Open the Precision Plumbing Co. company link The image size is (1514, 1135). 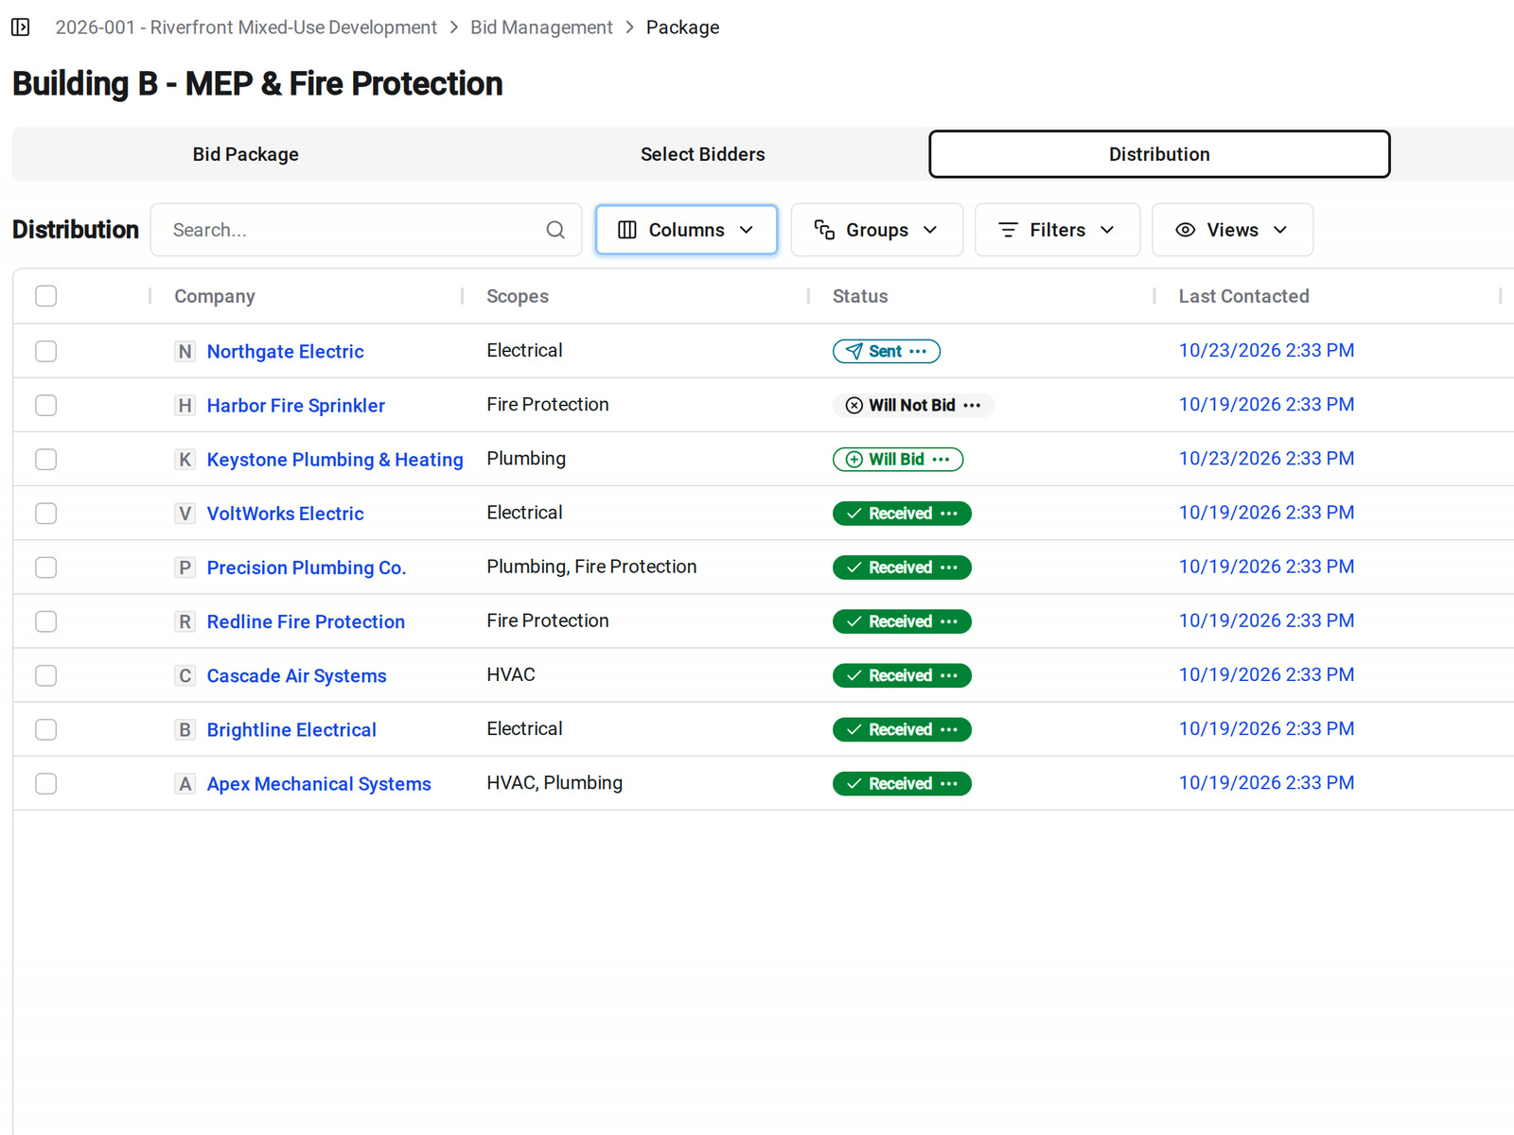tap(307, 567)
